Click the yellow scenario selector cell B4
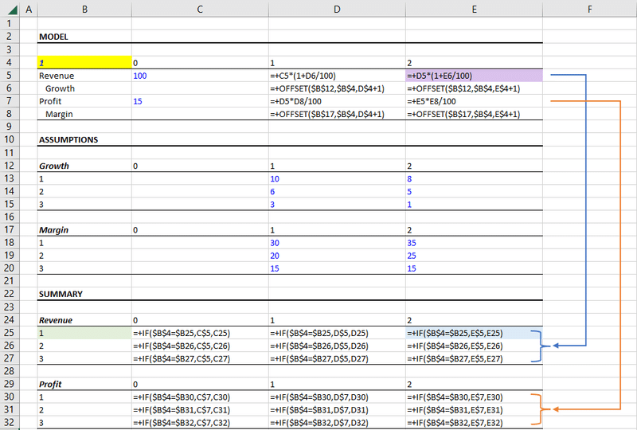The width and height of the screenshot is (637, 430). [x=84, y=63]
